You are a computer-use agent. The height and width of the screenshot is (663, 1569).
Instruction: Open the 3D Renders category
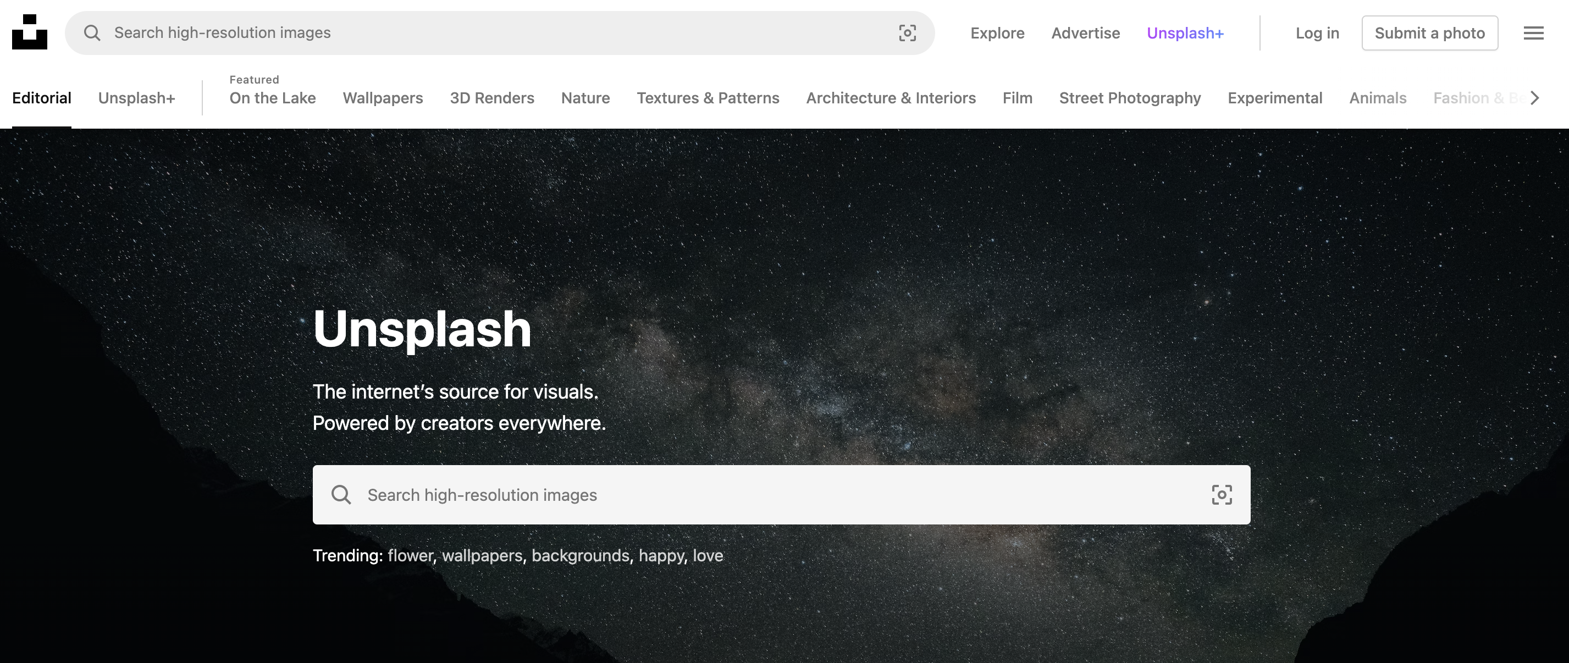coord(491,98)
